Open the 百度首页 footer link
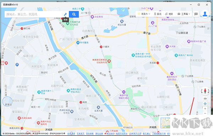 coord(81,134)
